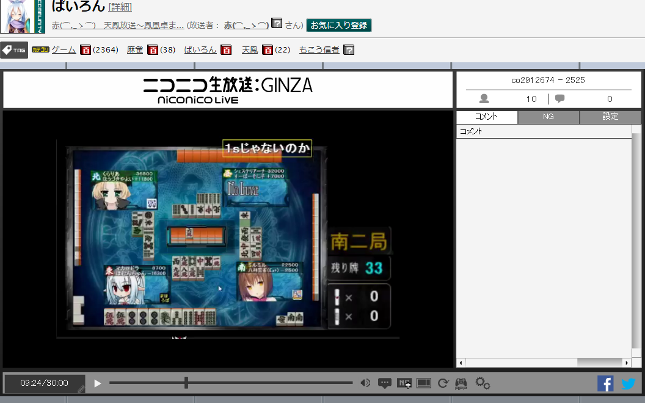Click the コメント column header

pyautogui.click(x=544, y=132)
